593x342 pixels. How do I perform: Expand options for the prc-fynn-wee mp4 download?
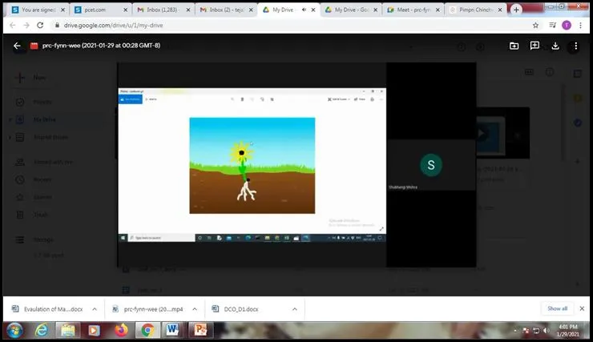[x=195, y=309]
